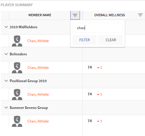The height and width of the screenshot is (136, 145).
Task: Open the Member Name column filter icon
Action: [x=75, y=15]
